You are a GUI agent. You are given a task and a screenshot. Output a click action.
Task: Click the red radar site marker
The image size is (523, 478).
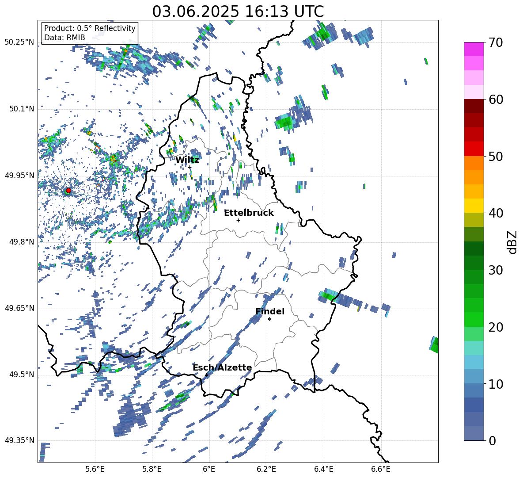tap(68, 191)
